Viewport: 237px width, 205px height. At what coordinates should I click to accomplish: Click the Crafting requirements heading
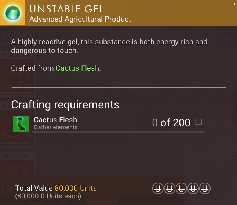point(65,104)
